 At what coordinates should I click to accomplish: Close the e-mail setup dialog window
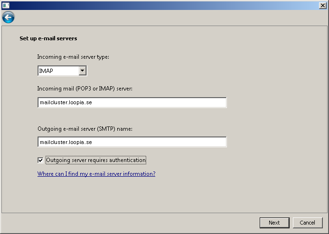click(x=322, y=5)
